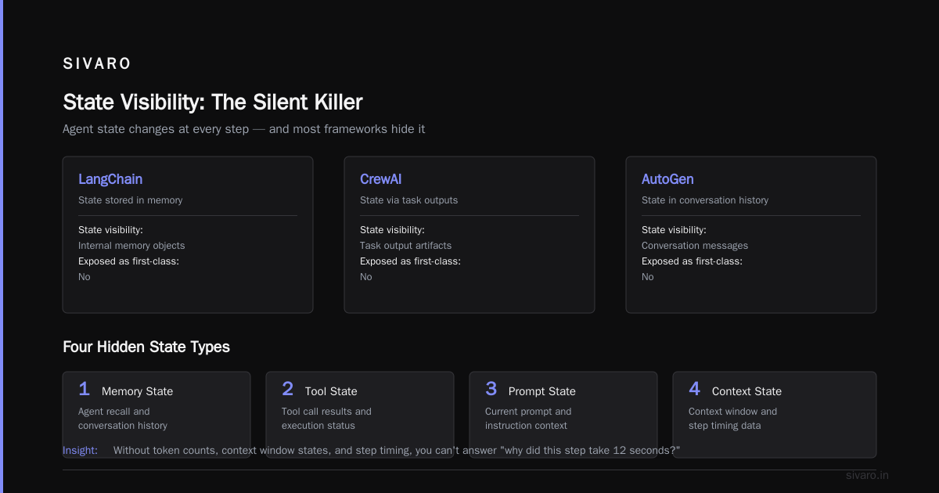Image resolution: width=939 pixels, height=493 pixels.
Task: Select the number 4 Context State badge
Action: (x=695, y=389)
